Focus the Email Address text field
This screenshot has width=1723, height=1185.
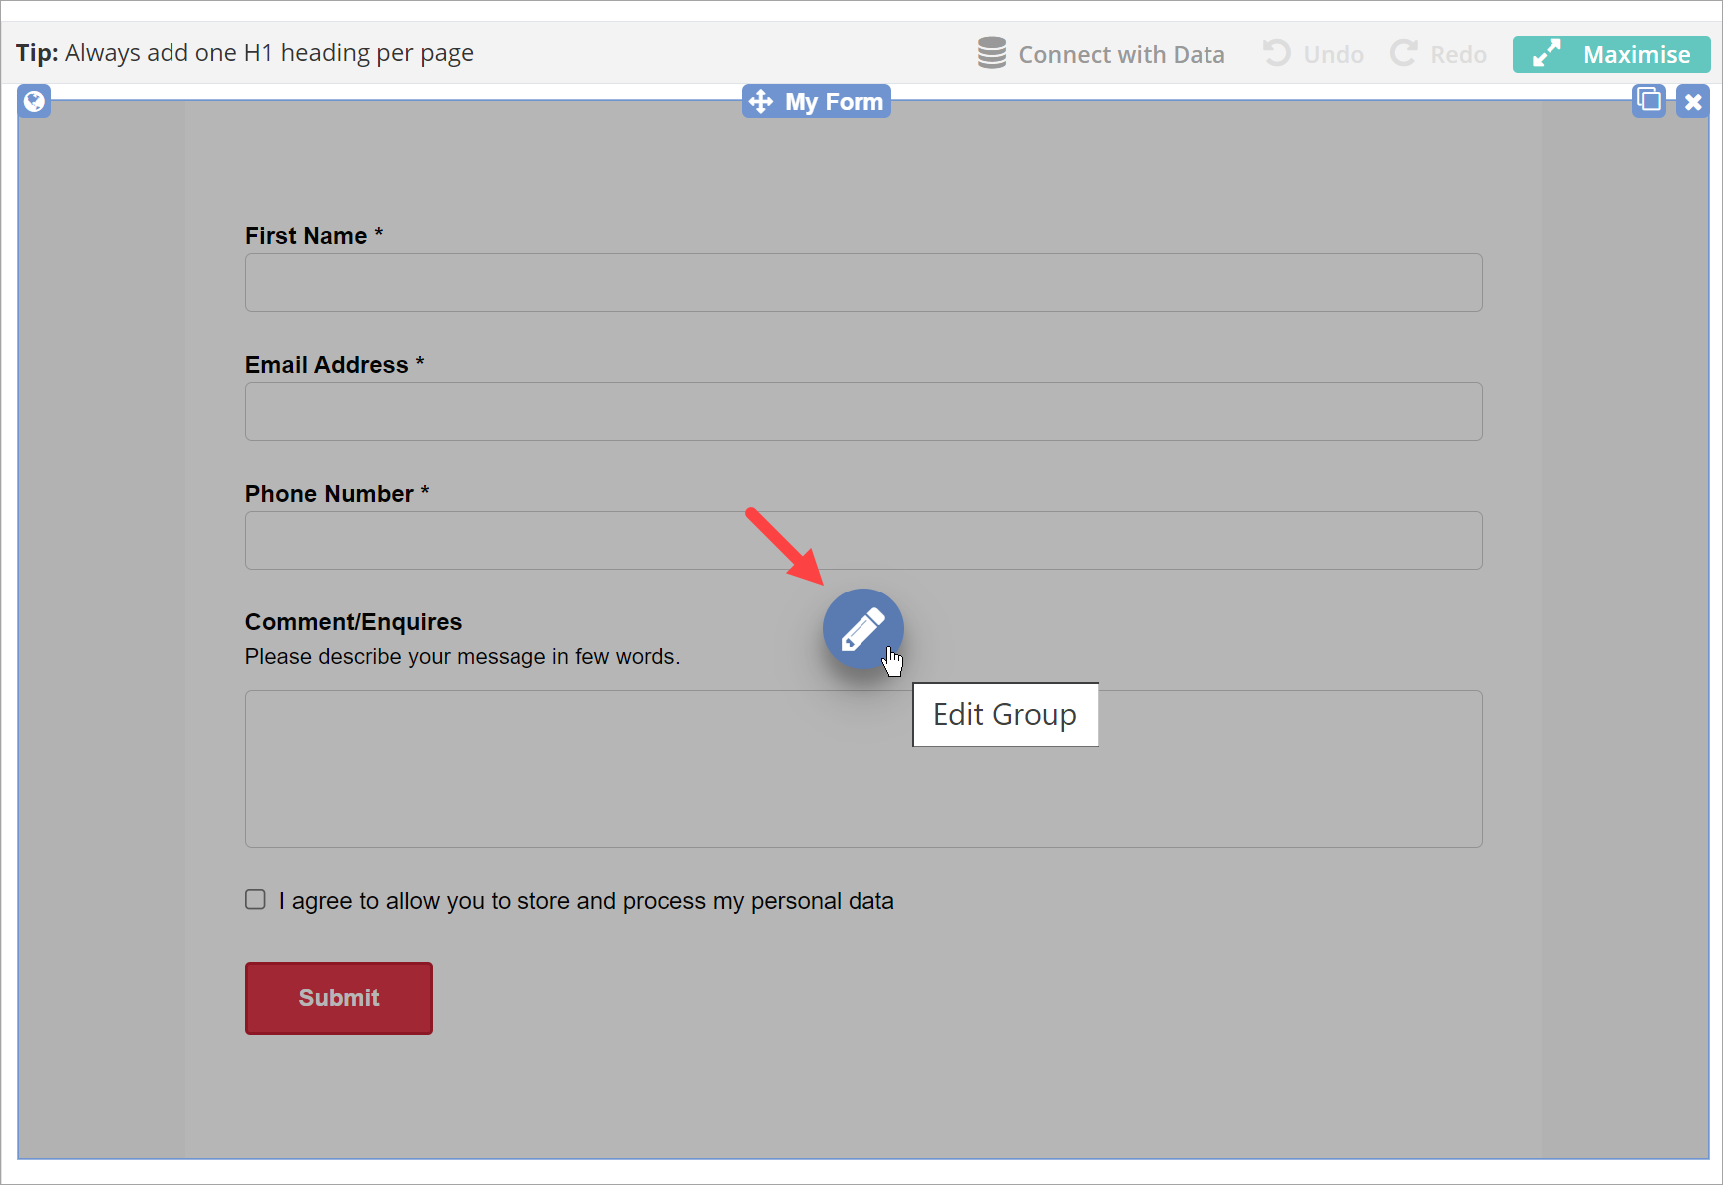point(862,412)
